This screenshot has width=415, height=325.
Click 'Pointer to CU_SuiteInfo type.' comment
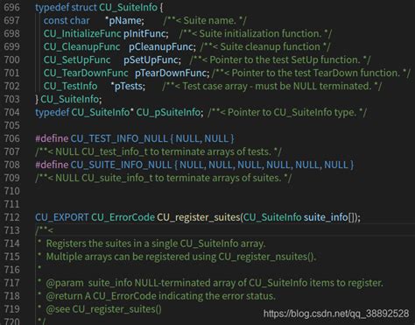tap(292, 112)
